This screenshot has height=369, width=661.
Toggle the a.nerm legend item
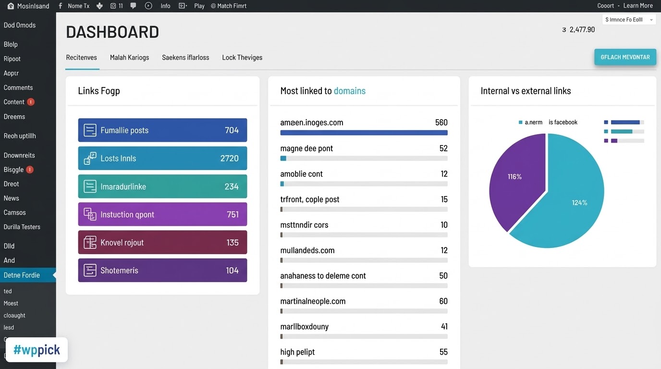tap(530, 122)
